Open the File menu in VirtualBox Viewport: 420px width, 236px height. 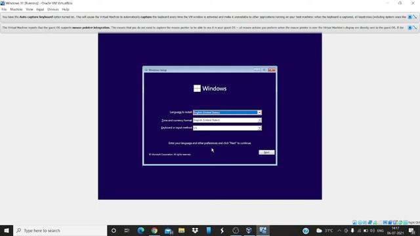click(4, 9)
